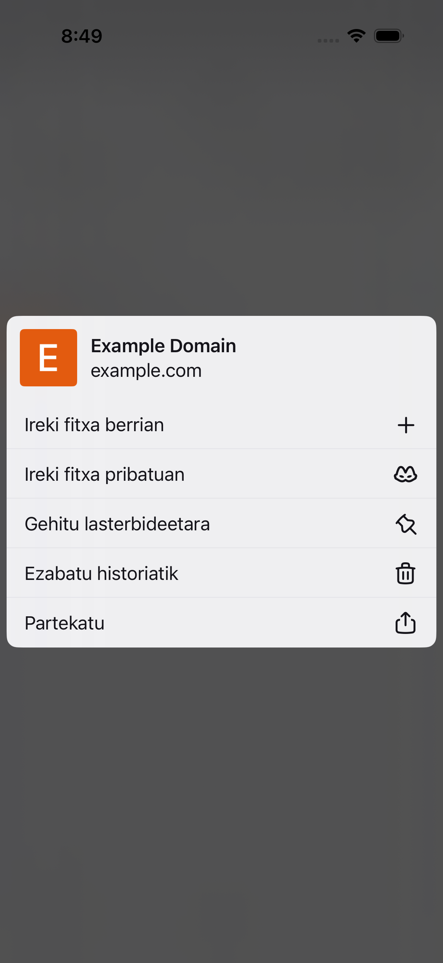443x963 pixels.
Task: Tap the "Example Domain" title text
Action: pyautogui.click(x=163, y=346)
